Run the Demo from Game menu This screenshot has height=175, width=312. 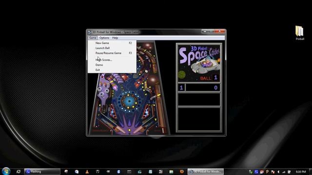pyautogui.click(x=112, y=65)
